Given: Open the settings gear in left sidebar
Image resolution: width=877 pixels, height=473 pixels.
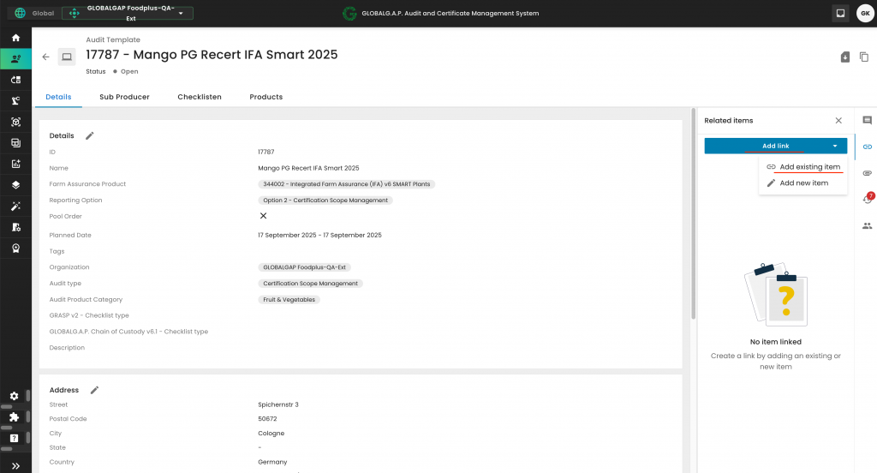Looking at the screenshot, I should (15, 396).
